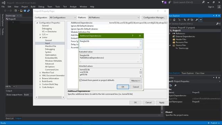Select the Manifest File tree item
This screenshot has height=125, width=222.
click(x=51, y=46)
